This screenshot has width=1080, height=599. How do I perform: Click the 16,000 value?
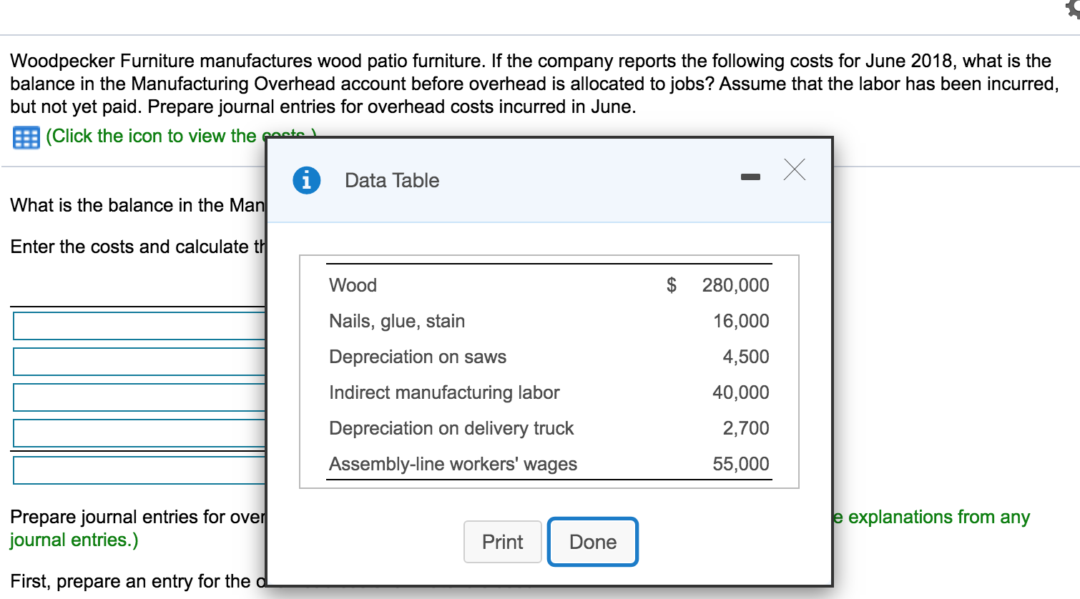741,321
